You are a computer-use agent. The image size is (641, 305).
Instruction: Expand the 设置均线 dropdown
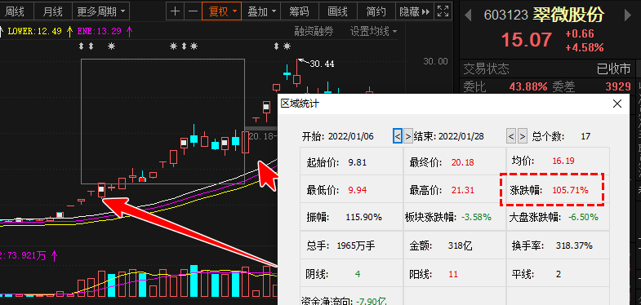click(x=373, y=31)
